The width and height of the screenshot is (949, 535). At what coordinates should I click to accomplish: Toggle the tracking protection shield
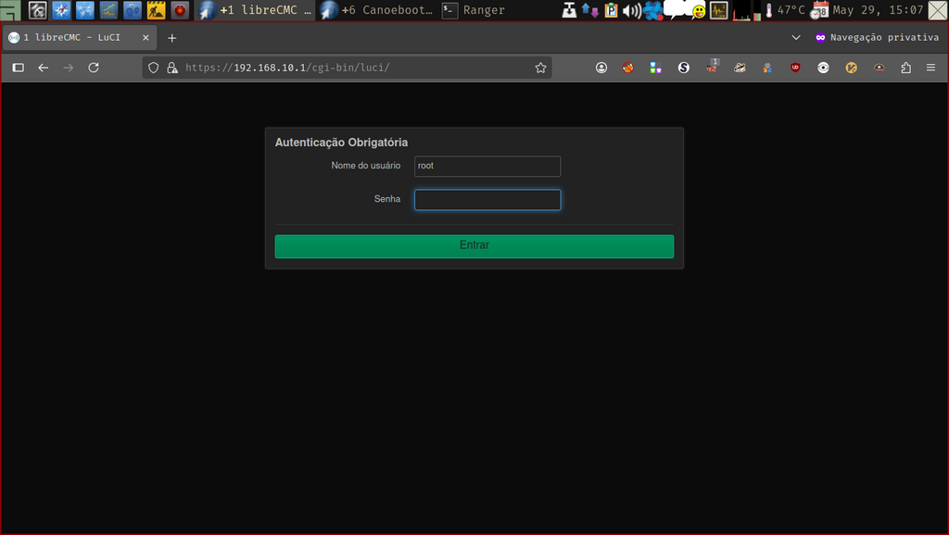tap(153, 68)
